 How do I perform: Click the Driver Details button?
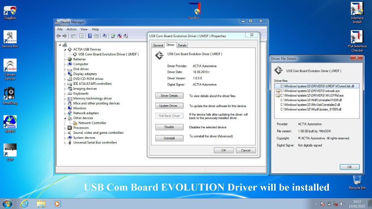point(169,96)
